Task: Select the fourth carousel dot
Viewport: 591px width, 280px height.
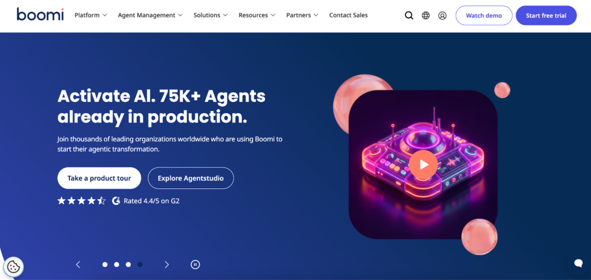Action: [x=140, y=264]
